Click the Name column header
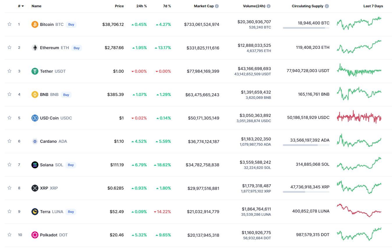392x248 pixels. click(x=36, y=6)
